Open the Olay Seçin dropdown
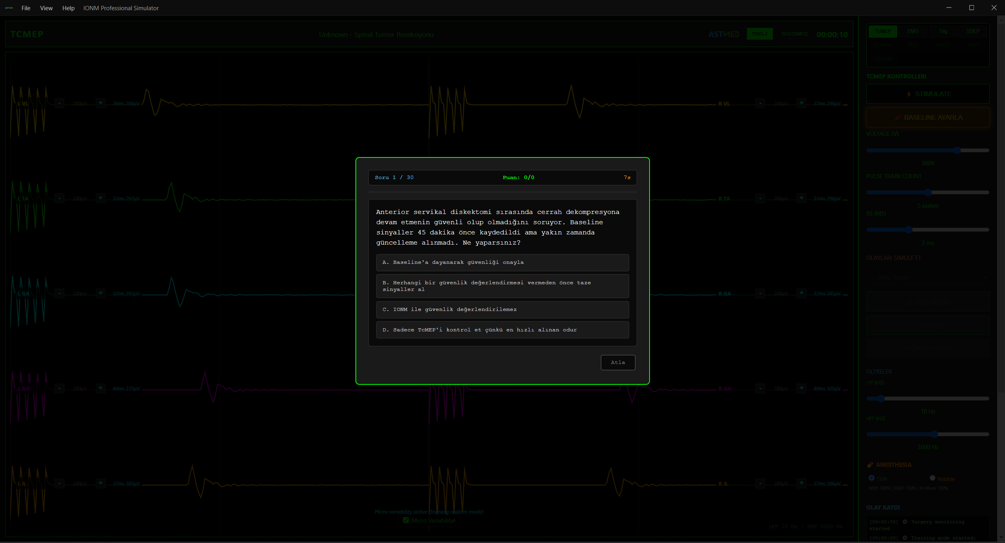 click(x=927, y=277)
